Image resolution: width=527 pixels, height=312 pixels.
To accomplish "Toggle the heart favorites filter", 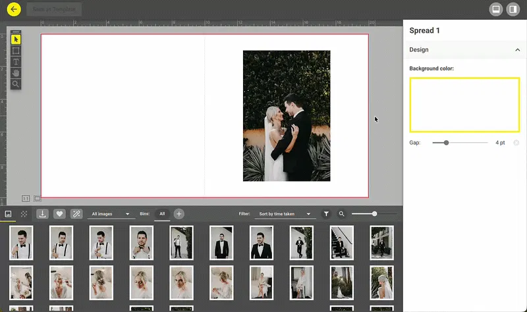I will coord(59,214).
